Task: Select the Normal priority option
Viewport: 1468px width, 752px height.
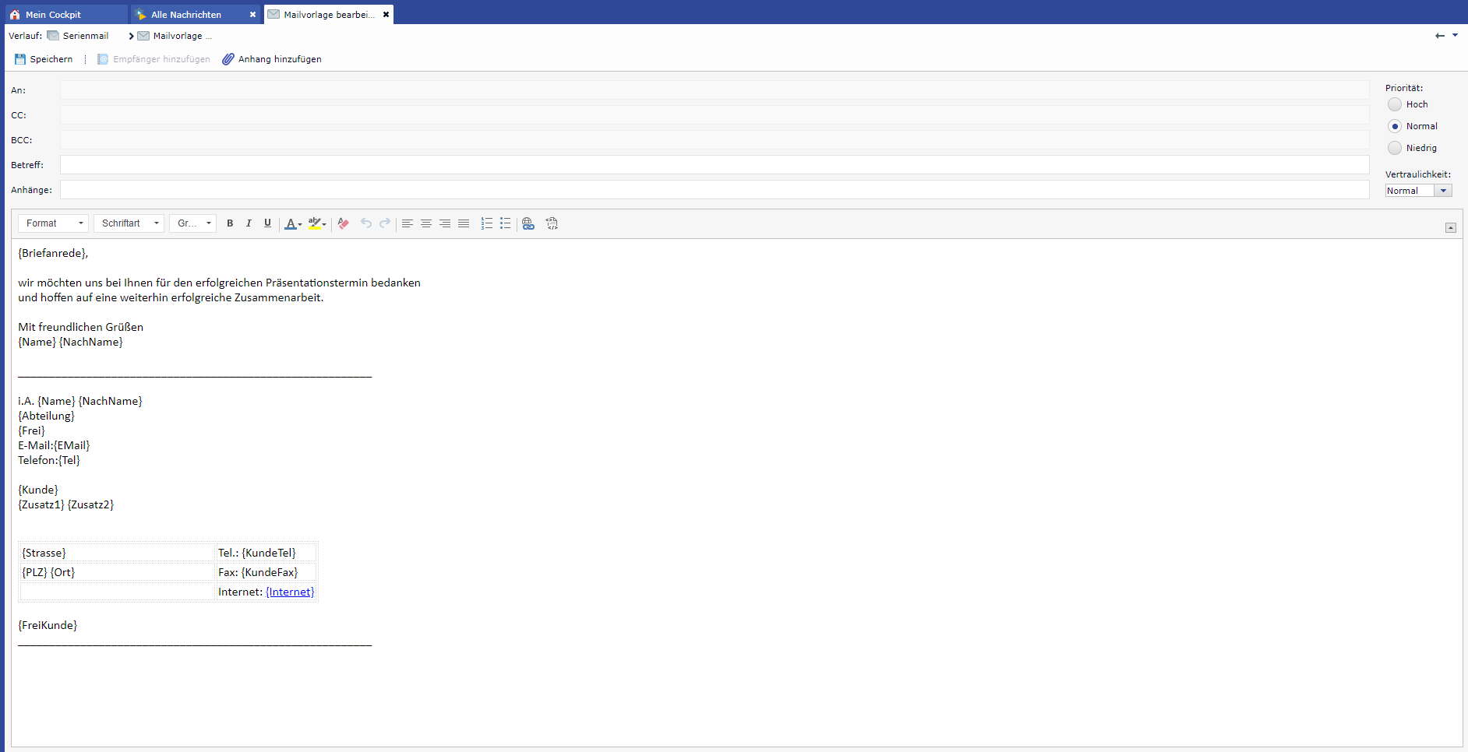Action: pos(1395,126)
